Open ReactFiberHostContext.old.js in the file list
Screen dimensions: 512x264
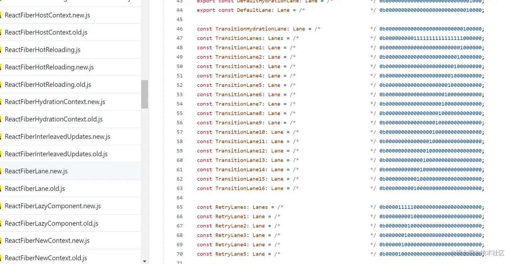pos(46,32)
